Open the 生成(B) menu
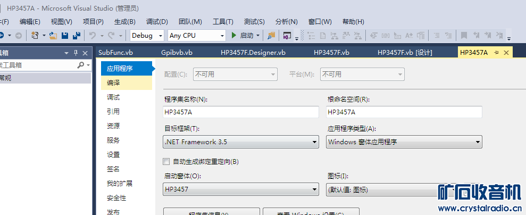526x215 pixels. [125, 22]
